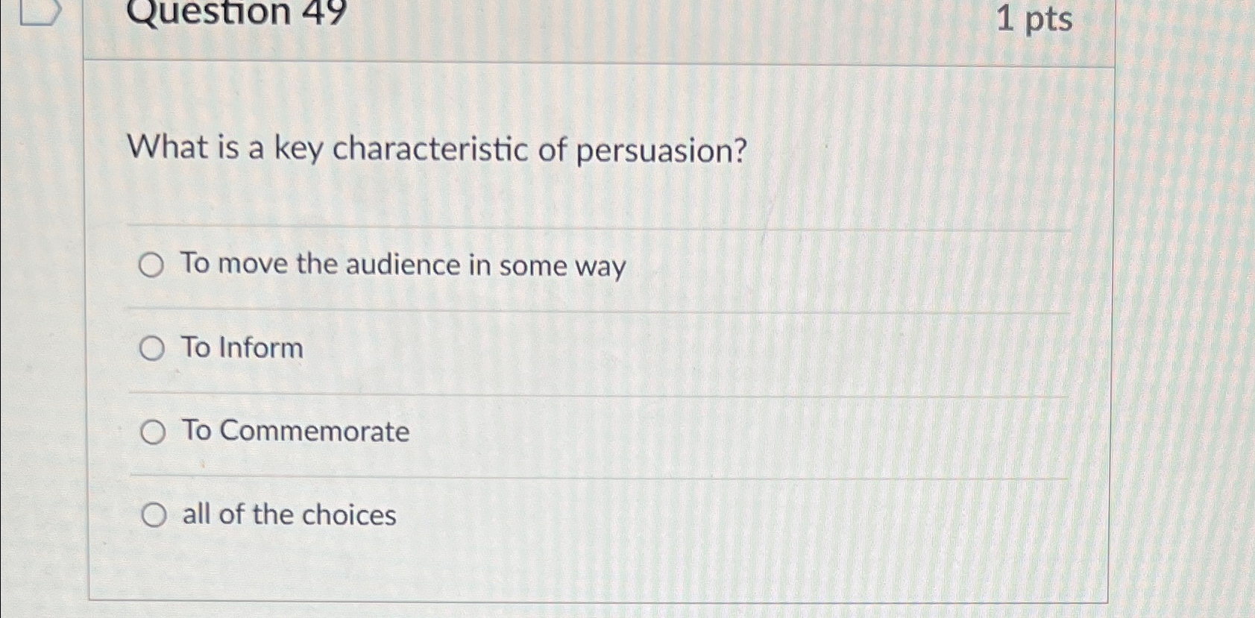Select the 'To Inform' answer option
Screen dimensions: 1255x618
click(x=153, y=347)
